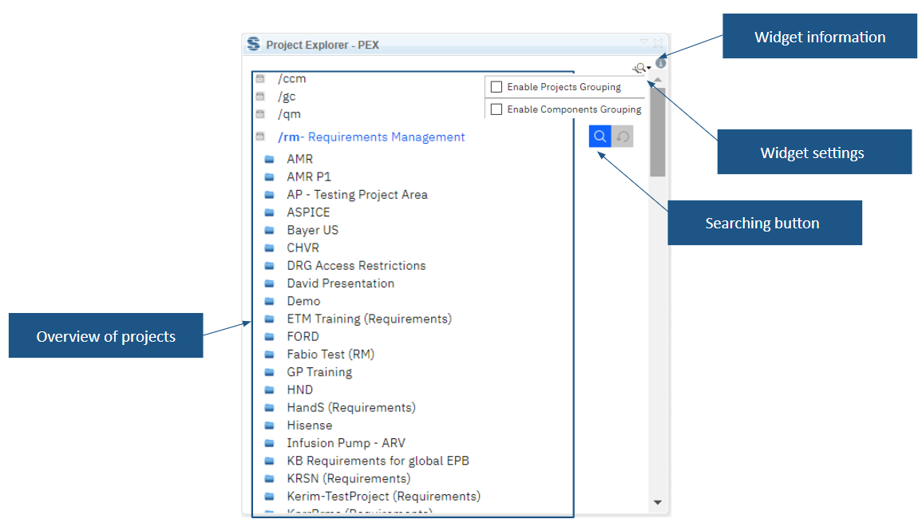The height and width of the screenshot is (523, 922).
Task: Open the FORD project
Action: coord(303,336)
